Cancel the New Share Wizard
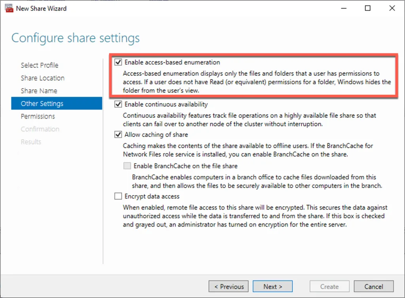The width and height of the screenshot is (405, 298). tap(374, 287)
